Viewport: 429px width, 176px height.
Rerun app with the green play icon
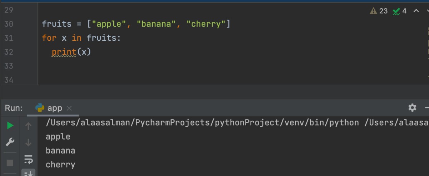(10, 125)
